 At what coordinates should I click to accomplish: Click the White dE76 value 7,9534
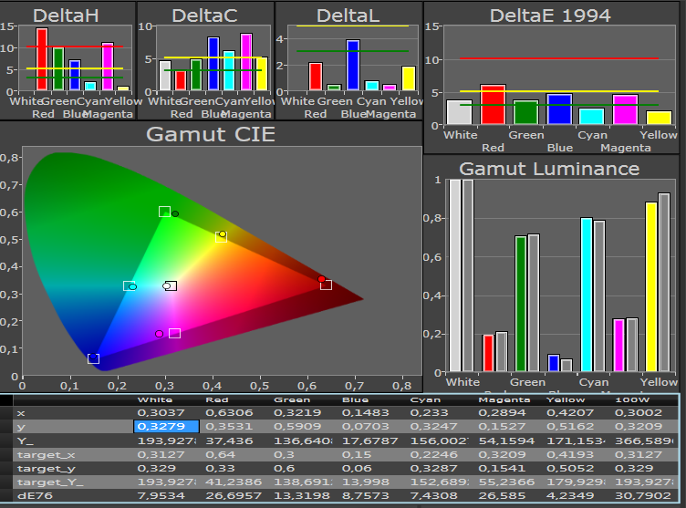point(161,496)
